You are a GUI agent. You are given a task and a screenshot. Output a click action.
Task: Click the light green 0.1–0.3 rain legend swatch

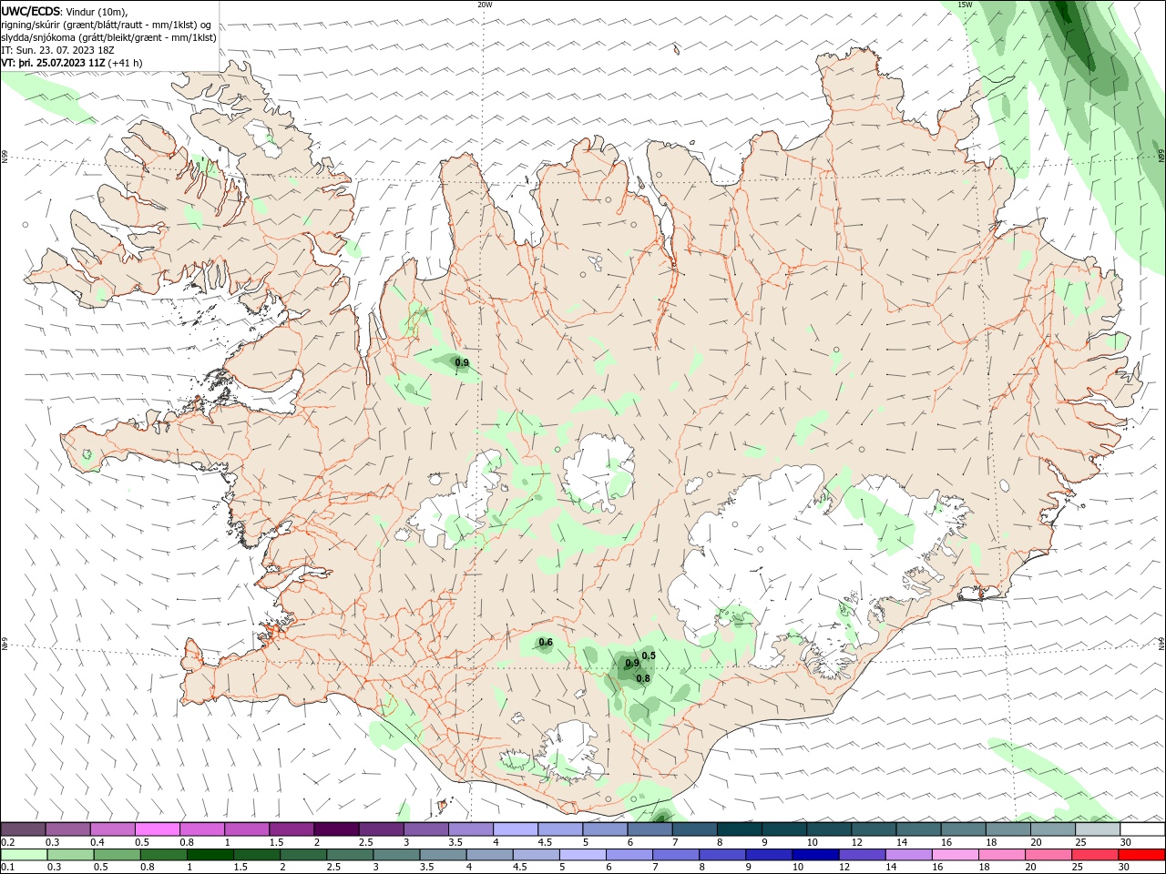[24, 855]
